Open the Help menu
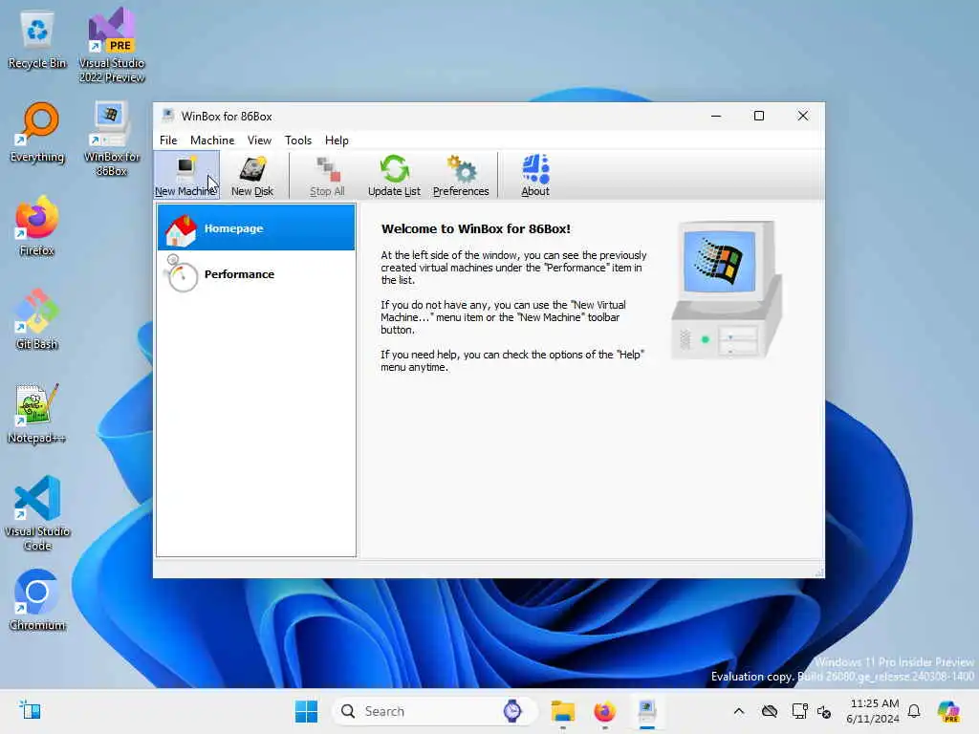The width and height of the screenshot is (979, 734). tap(337, 140)
